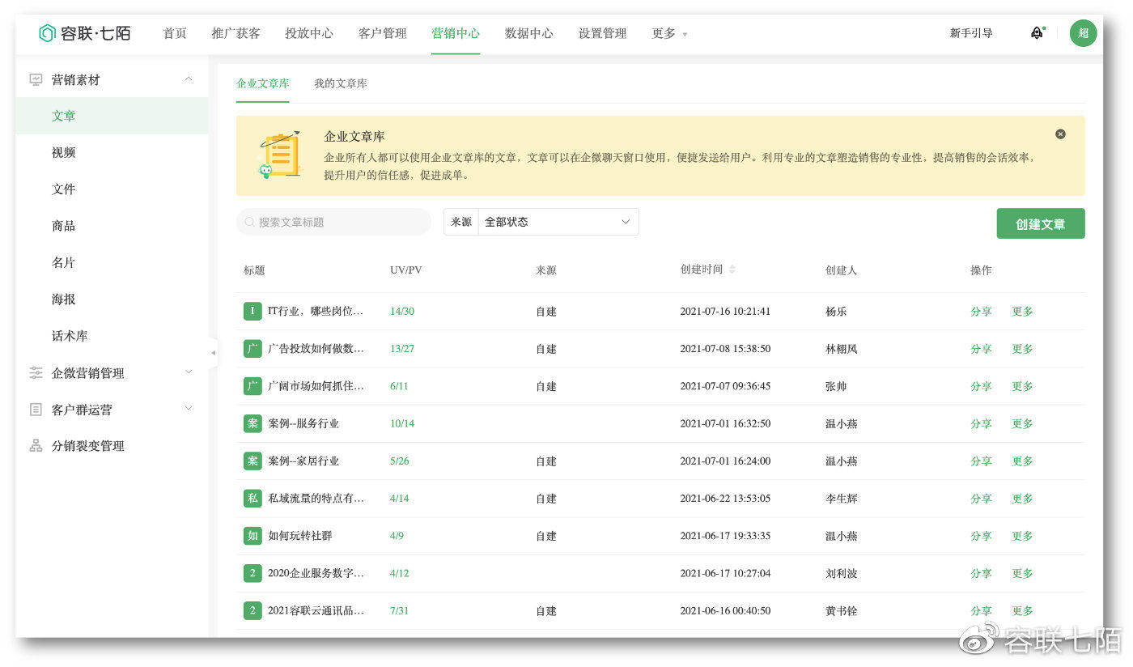Click the 企微营销管理 sliders icon

pyautogui.click(x=36, y=372)
